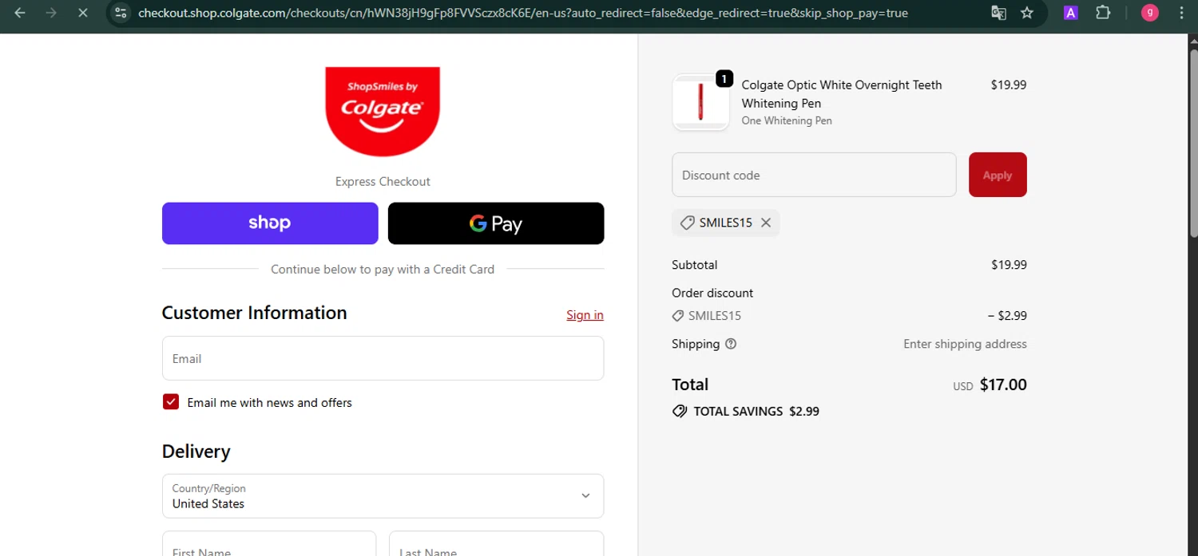Click the Subtotal $19.99 value

click(1009, 265)
